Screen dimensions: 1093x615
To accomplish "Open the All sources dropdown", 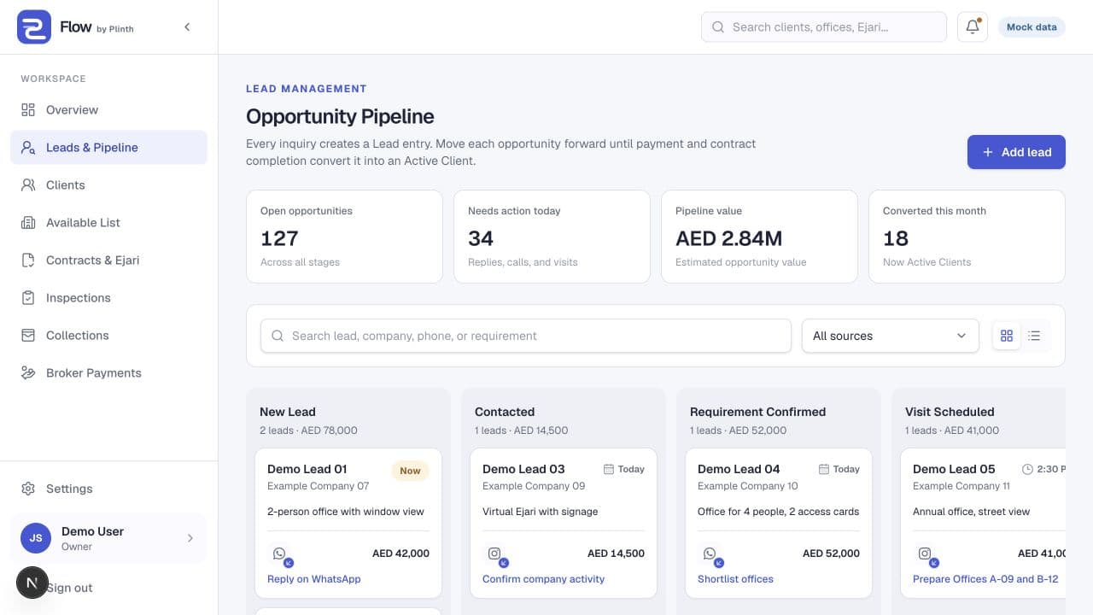I will 890,336.
